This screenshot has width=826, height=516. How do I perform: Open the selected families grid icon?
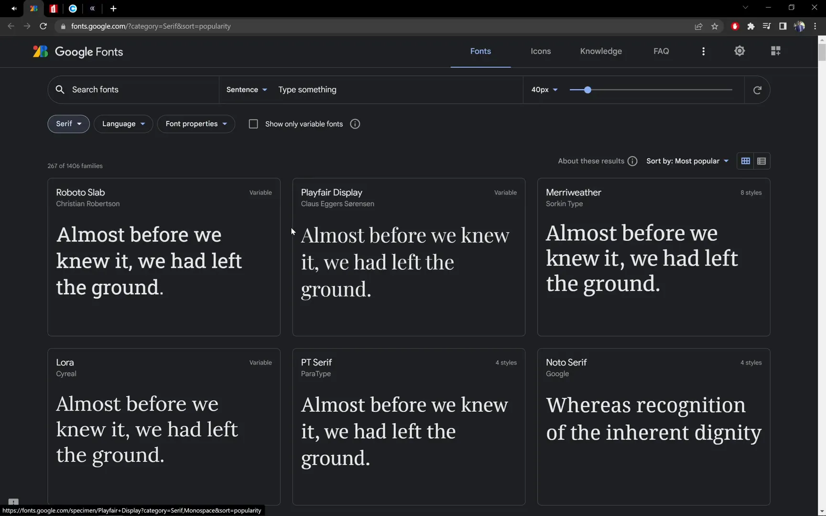pyautogui.click(x=775, y=51)
